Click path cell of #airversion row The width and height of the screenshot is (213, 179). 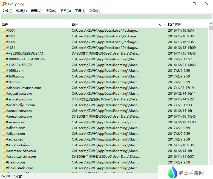click(105, 122)
